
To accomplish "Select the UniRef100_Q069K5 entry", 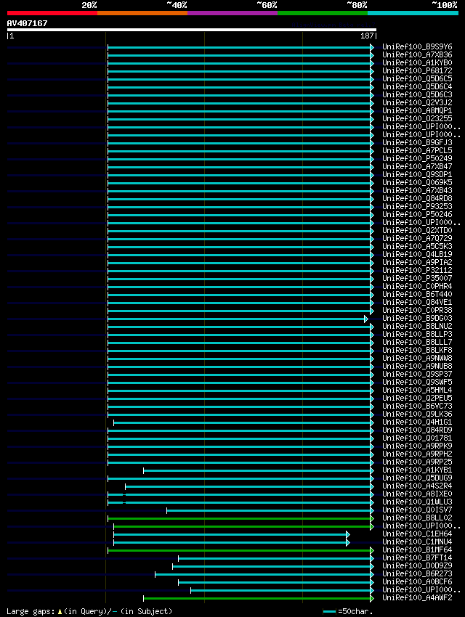I will [x=417, y=183].
